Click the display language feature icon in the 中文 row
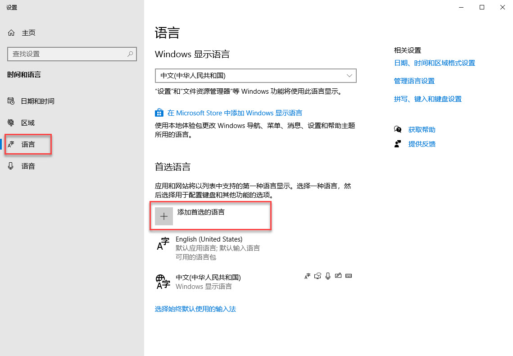This screenshot has width=513, height=356. click(x=307, y=276)
